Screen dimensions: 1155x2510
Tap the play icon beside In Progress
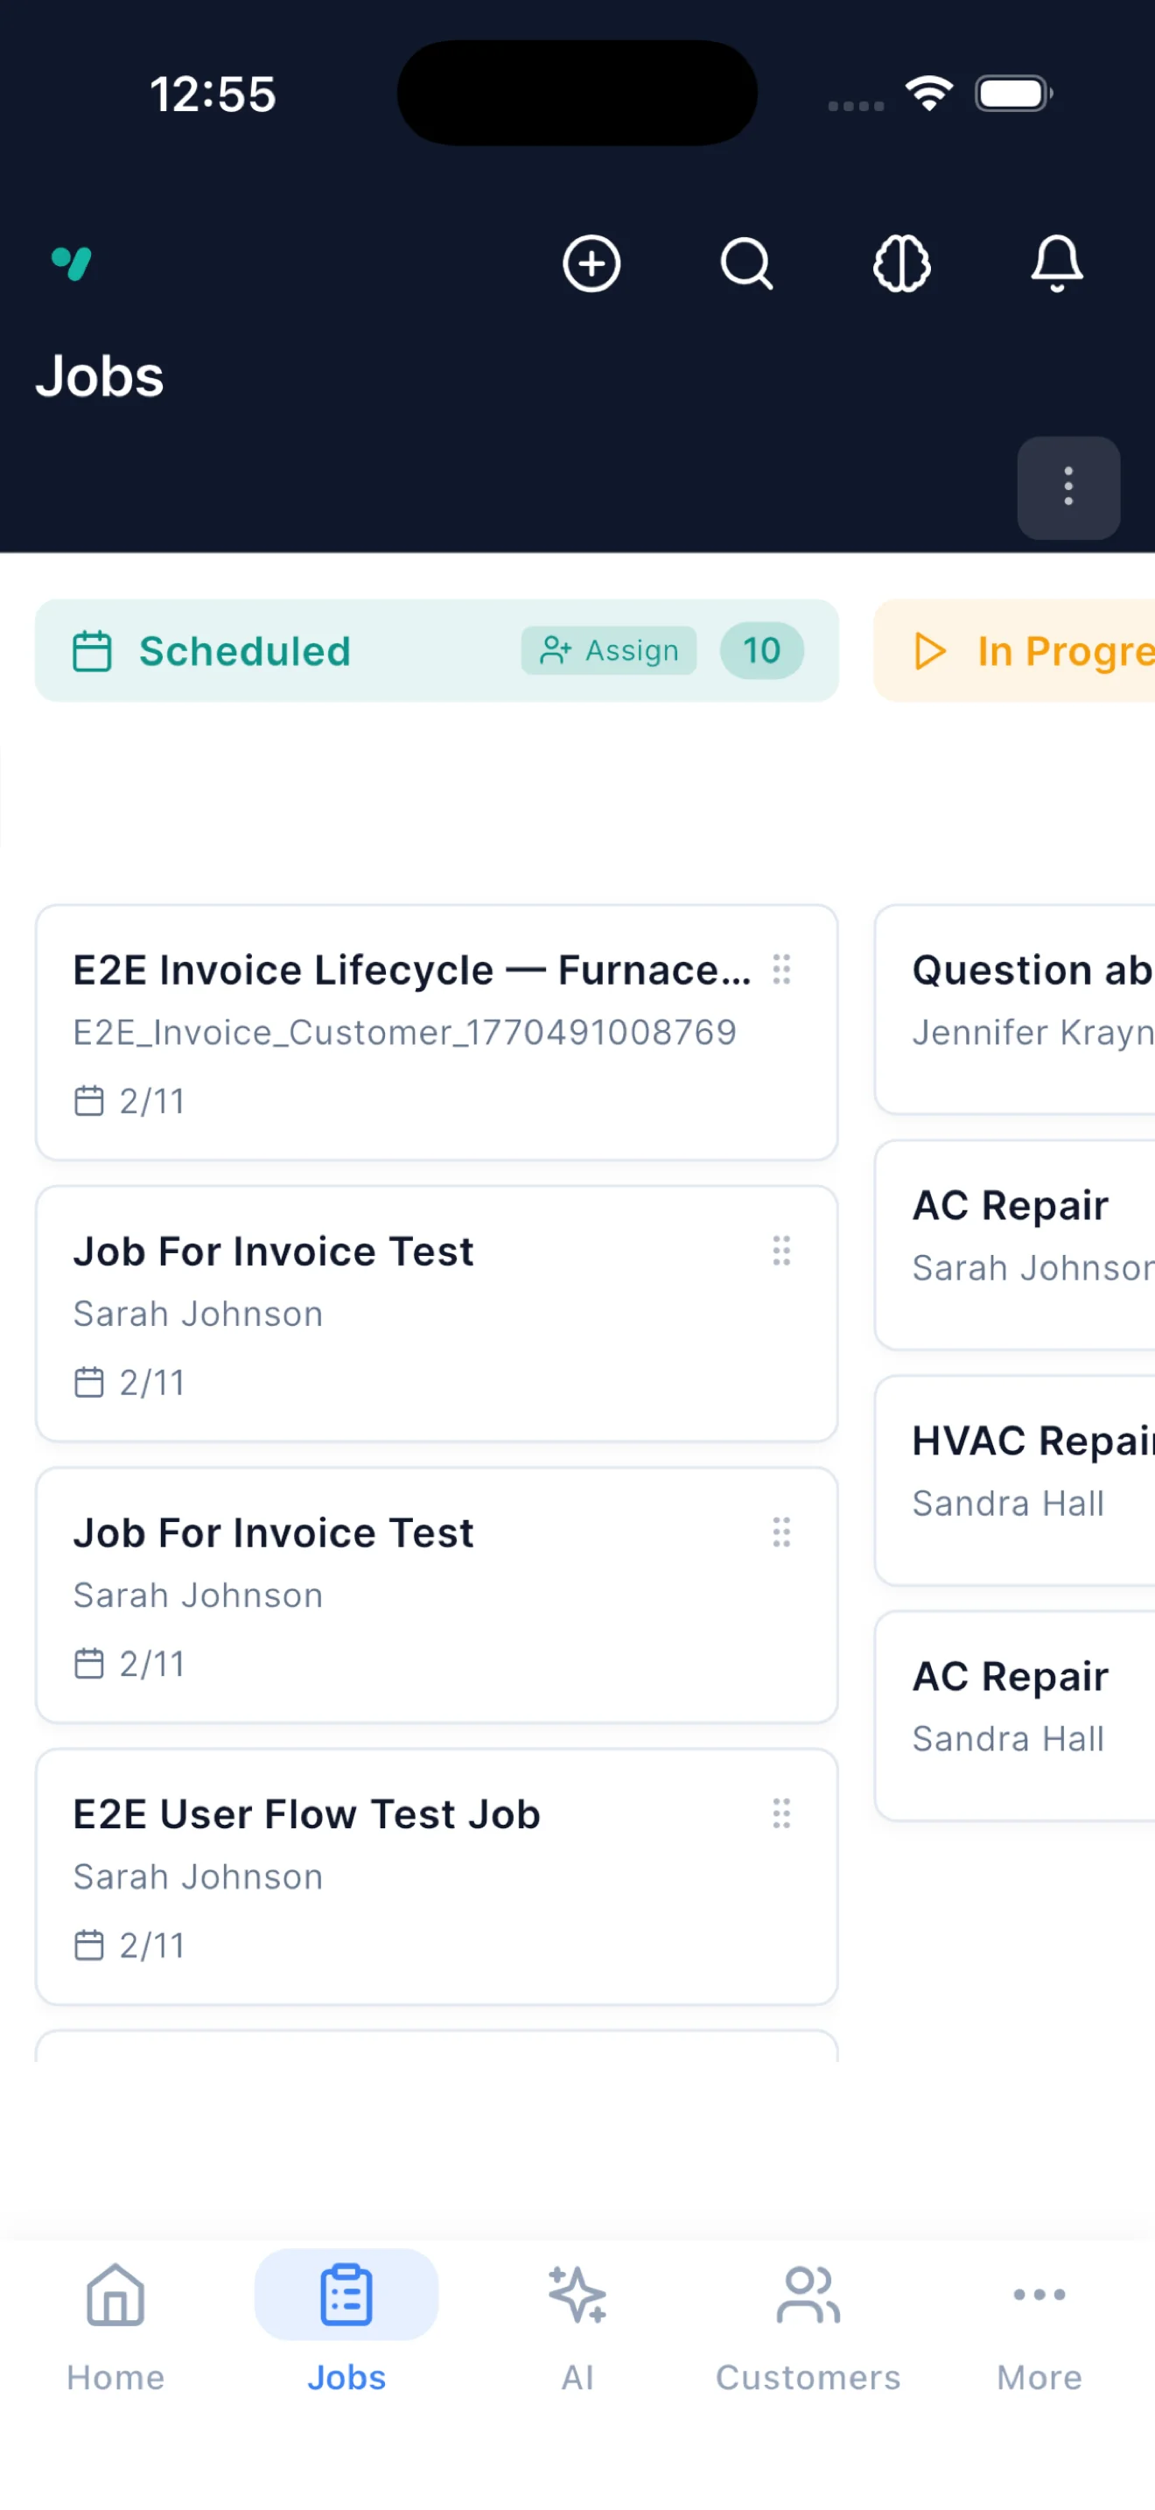coord(930,651)
